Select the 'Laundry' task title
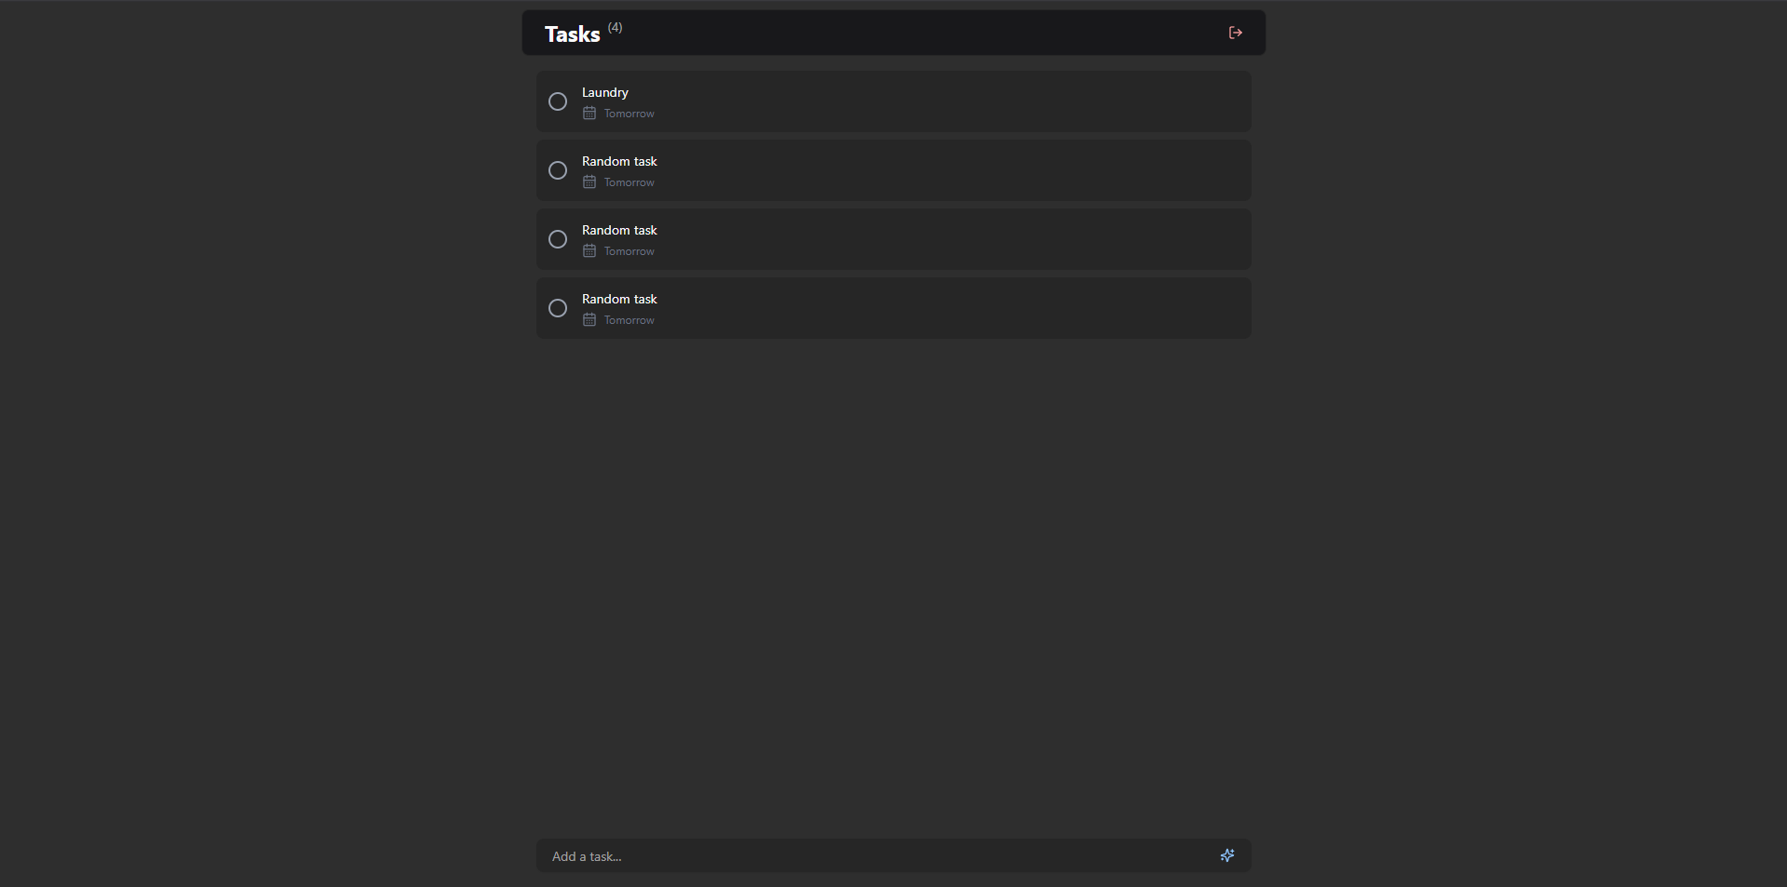Screen dimensions: 1787x887 point(605,92)
